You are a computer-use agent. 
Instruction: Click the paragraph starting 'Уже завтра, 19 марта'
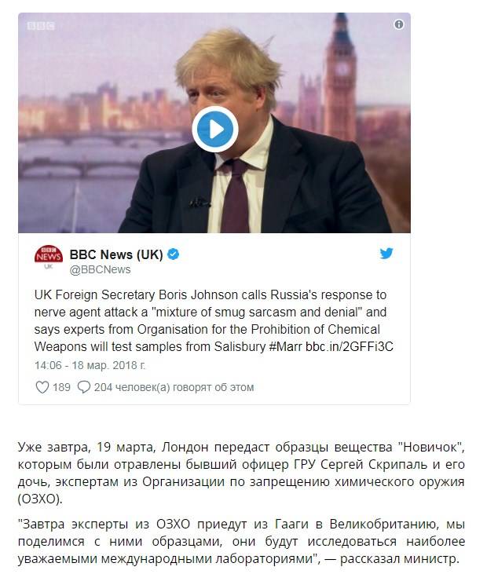pyautogui.click(x=241, y=473)
